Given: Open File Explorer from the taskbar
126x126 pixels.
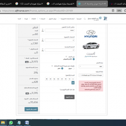Looking at the screenshot, I should (3, 123).
